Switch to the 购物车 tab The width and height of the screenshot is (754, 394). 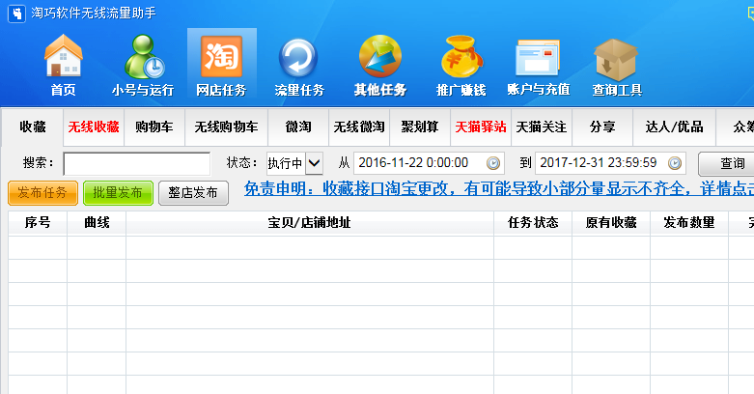pos(154,127)
